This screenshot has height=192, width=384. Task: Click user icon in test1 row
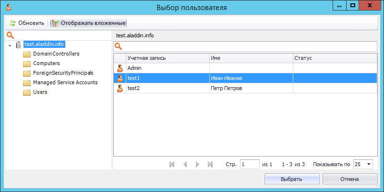point(120,78)
